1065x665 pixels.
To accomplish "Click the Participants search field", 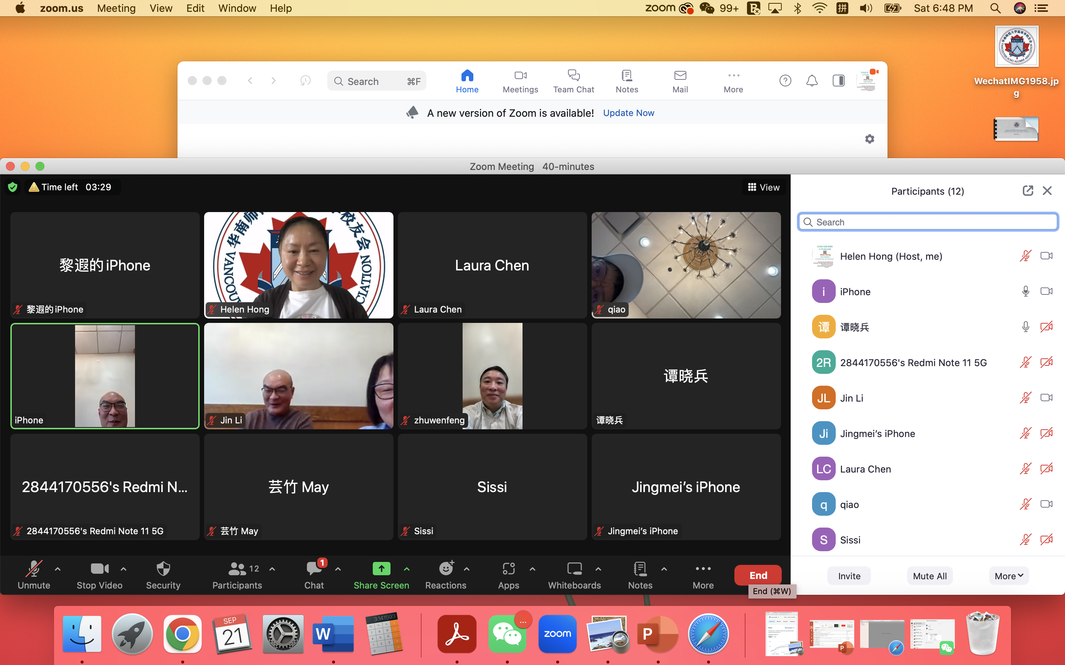I will [x=928, y=222].
